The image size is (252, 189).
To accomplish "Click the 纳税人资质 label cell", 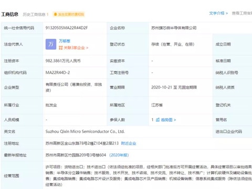I will [232, 87].
